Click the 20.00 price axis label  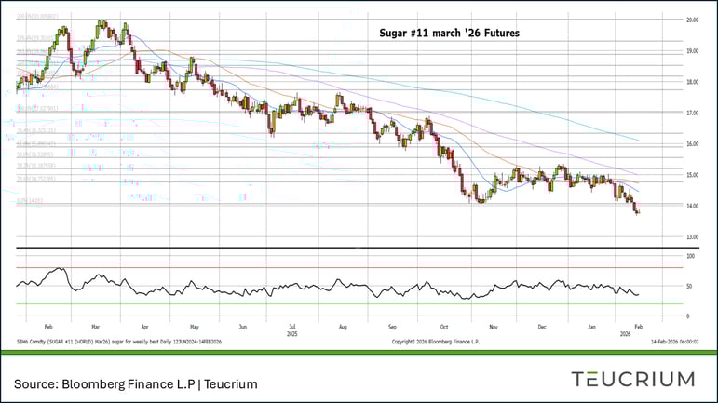point(692,20)
